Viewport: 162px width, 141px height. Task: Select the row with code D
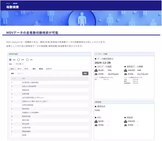pyautogui.click(x=49, y=94)
